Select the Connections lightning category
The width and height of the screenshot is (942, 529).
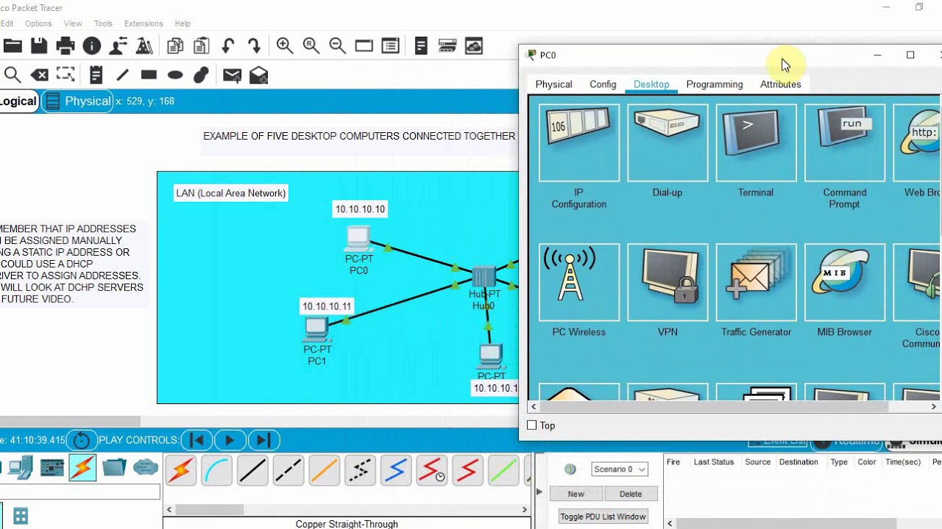82,467
